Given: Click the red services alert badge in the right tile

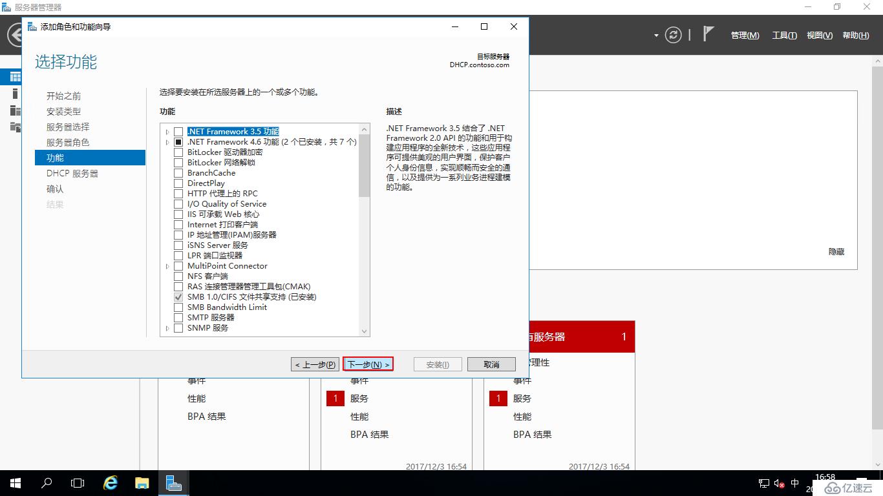Looking at the screenshot, I should point(498,398).
